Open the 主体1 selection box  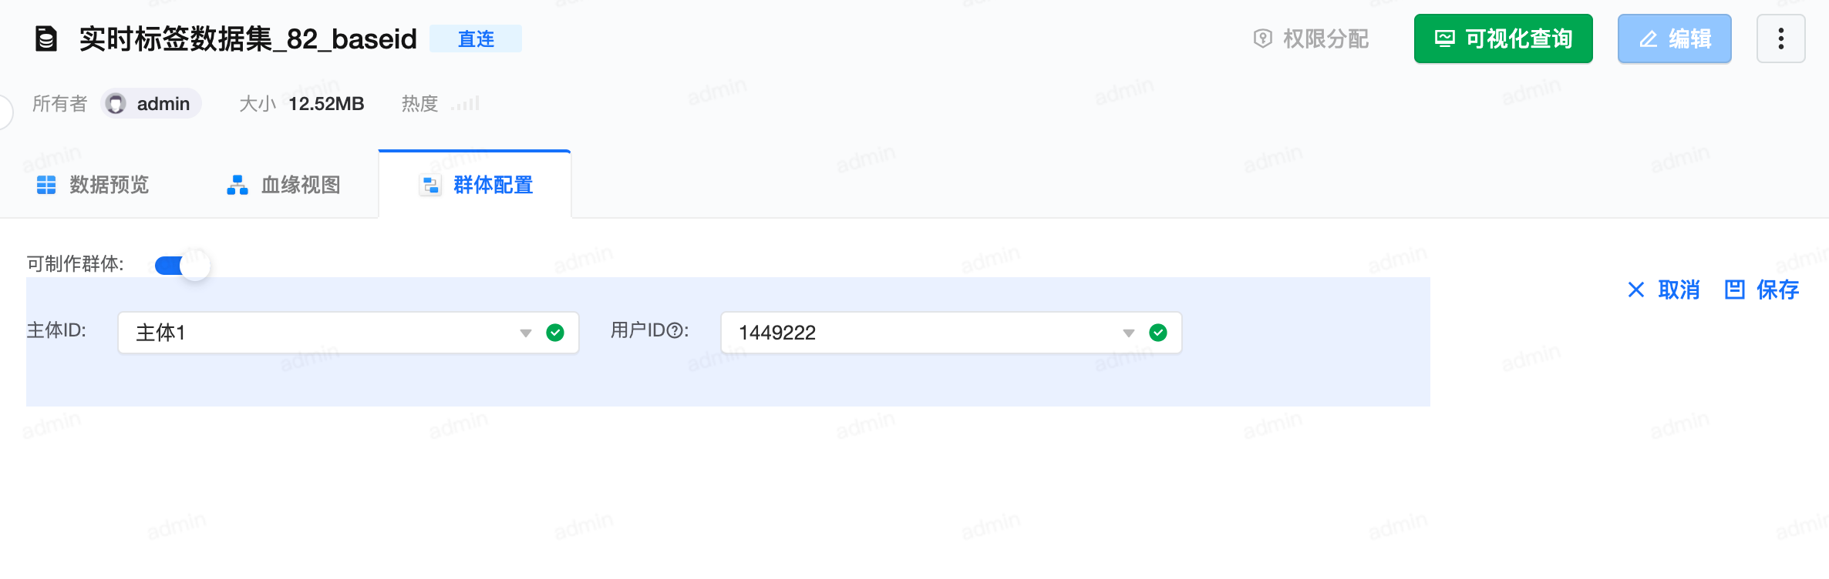coord(349,333)
